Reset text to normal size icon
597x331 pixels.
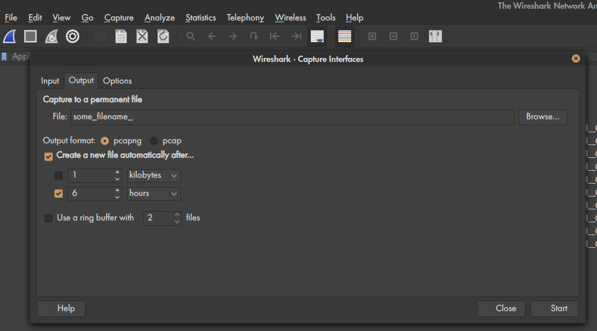pos(414,36)
